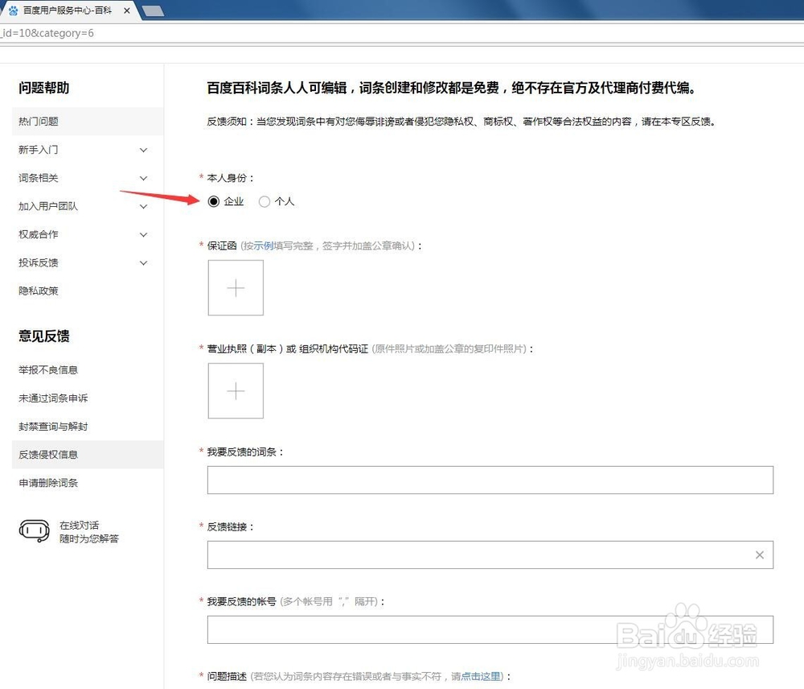Select 反馈侵权信息 in the sidebar

click(x=88, y=455)
